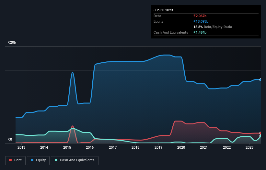
Task: Click the 2022 x-axis label
Action: tap(227, 147)
